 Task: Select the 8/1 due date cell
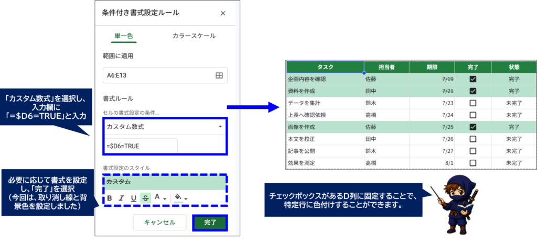(432, 163)
